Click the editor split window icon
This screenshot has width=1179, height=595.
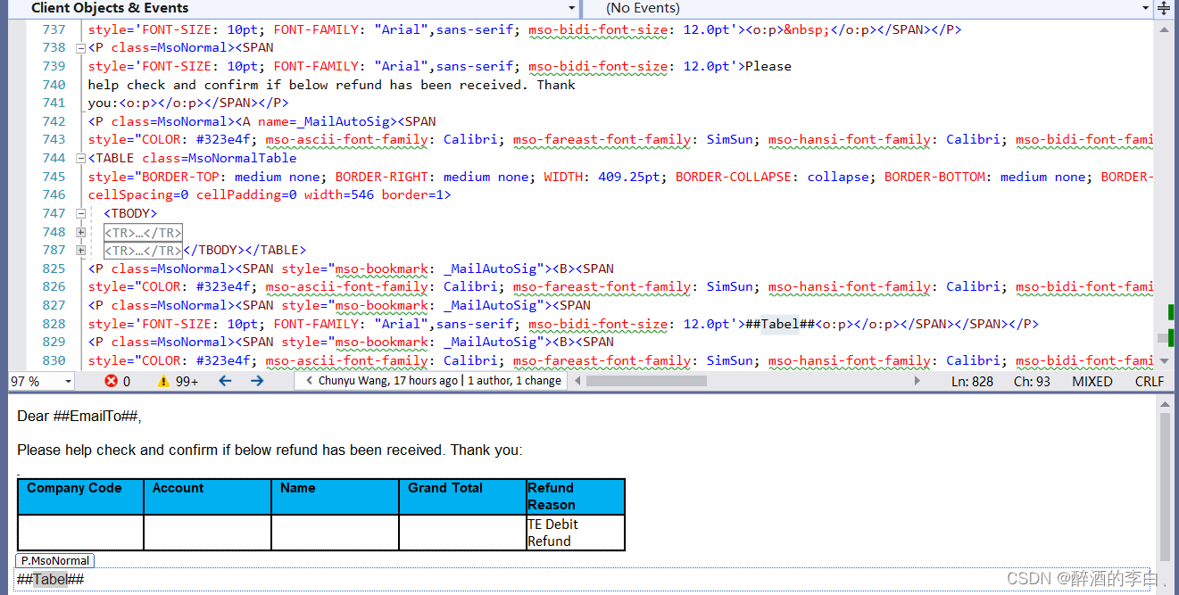pyautogui.click(x=1164, y=8)
